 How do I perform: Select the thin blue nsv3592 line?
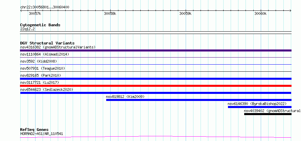pyautogui.click(x=156, y=64)
